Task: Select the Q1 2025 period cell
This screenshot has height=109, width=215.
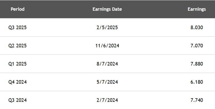Action: click(17, 64)
